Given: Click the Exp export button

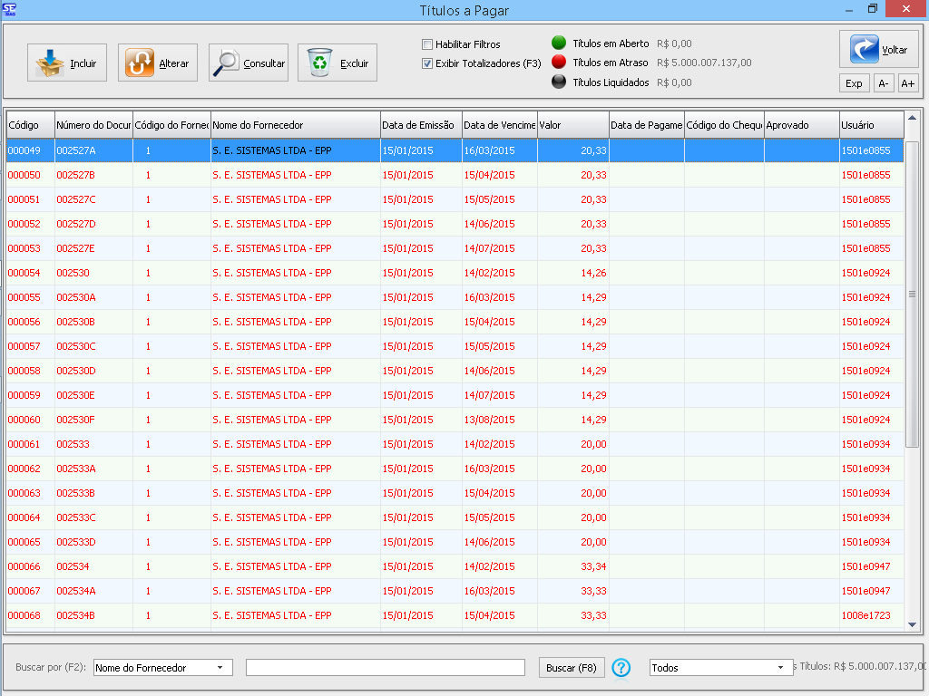Looking at the screenshot, I should [854, 83].
